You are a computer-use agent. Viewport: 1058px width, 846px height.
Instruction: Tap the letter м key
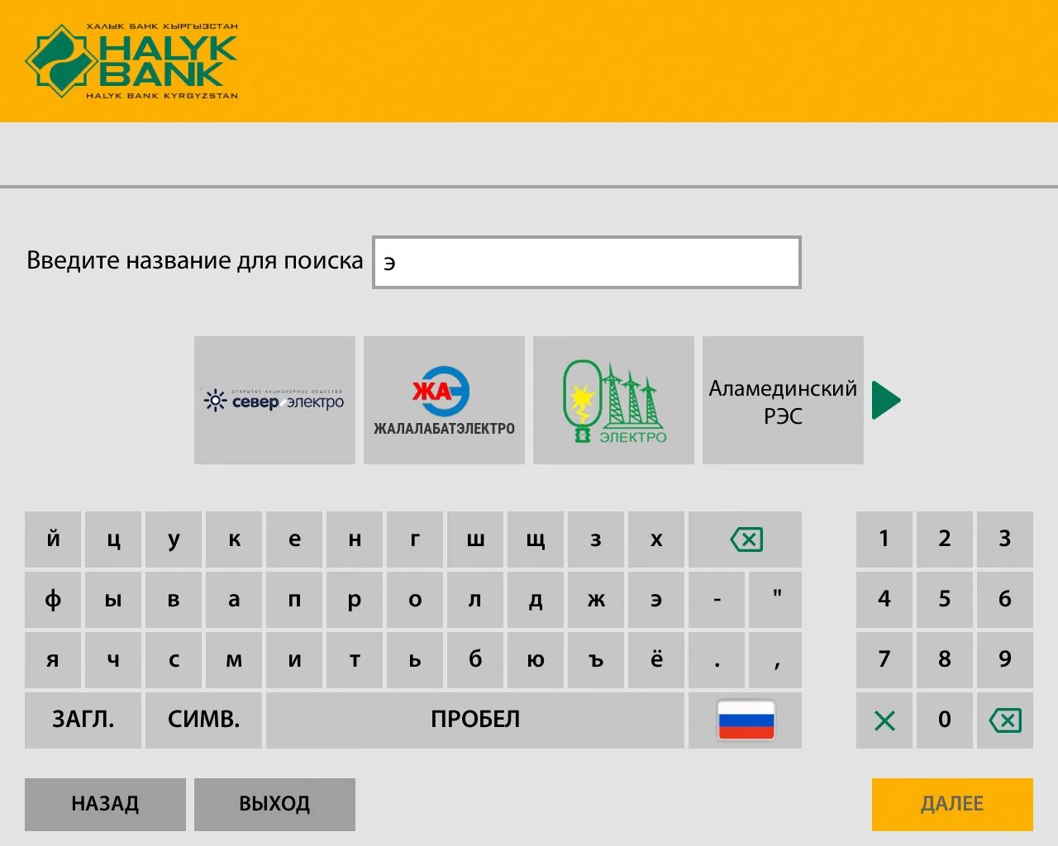[x=234, y=660]
